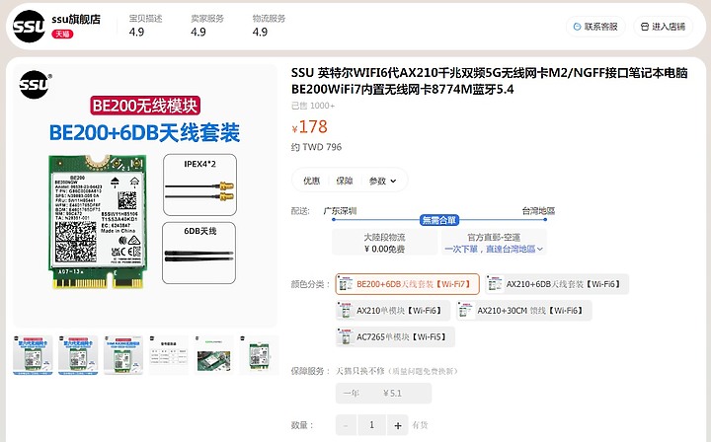
Task: Click the 约 TWD 796 price text
Action: point(316,147)
